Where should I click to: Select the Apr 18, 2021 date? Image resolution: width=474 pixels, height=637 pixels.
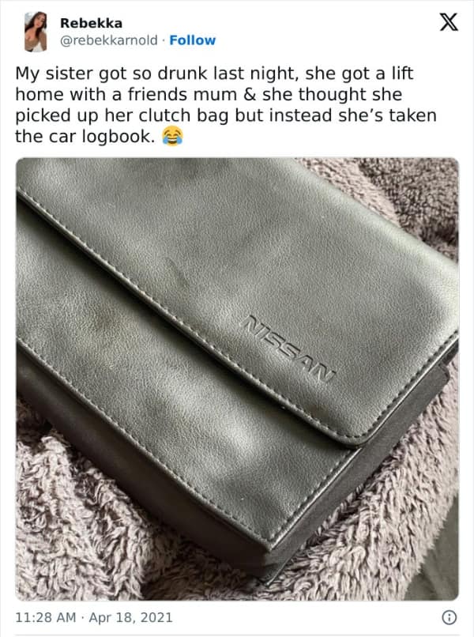(x=130, y=617)
